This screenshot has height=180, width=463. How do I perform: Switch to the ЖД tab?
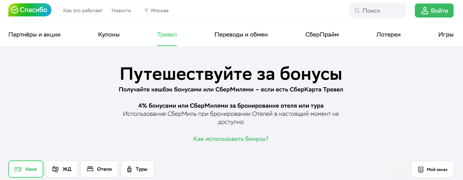(62, 169)
